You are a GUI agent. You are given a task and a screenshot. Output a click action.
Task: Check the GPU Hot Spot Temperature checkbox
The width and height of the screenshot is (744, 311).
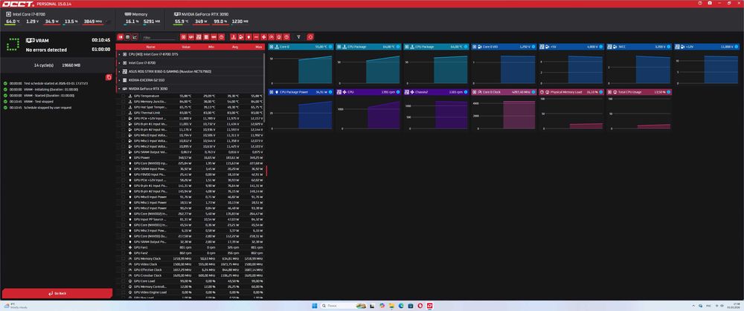click(x=124, y=107)
